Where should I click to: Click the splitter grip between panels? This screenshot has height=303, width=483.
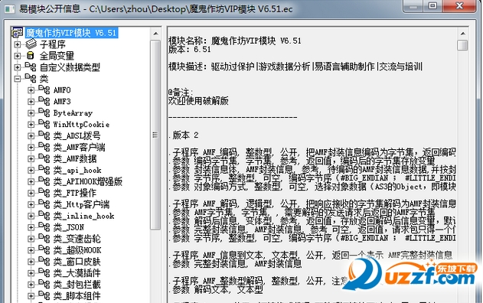[x=155, y=135]
